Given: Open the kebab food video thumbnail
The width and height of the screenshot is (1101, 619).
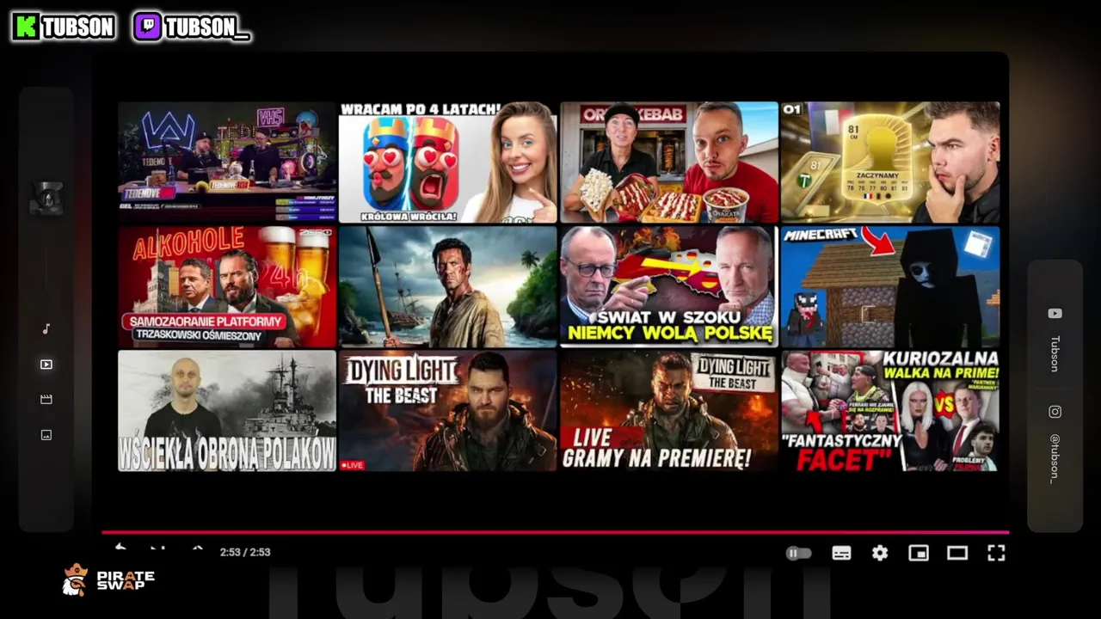Looking at the screenshot, I should click(x=669, y=162).
